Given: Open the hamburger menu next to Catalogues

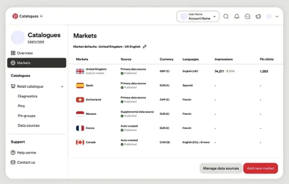Looking at the screenshot, I should point(41,16).
